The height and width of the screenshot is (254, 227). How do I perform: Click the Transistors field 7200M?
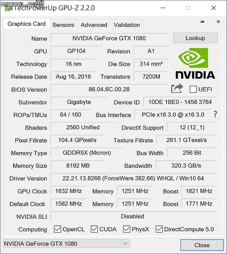[x=151, y=76]
